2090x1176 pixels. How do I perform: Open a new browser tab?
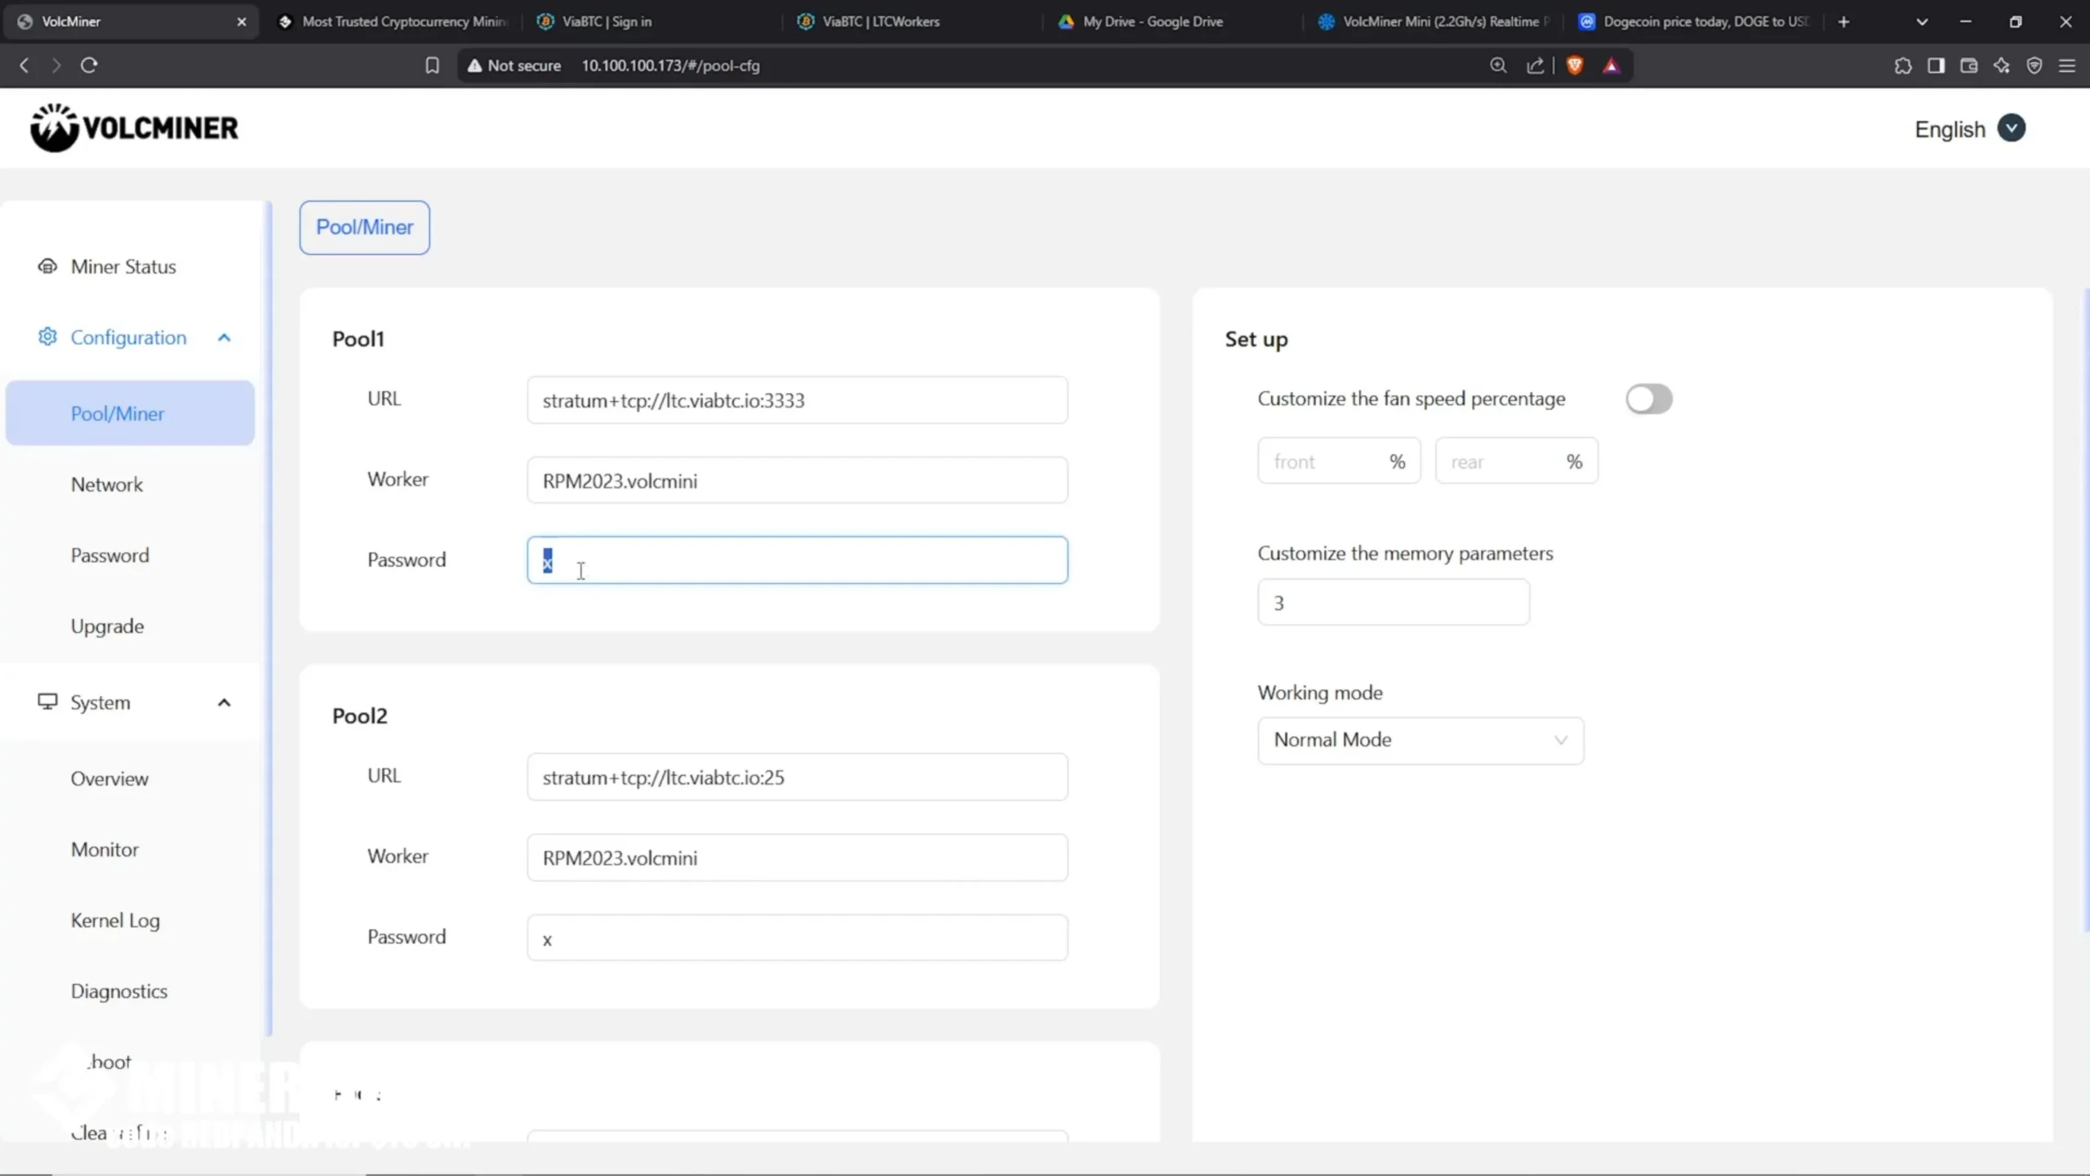click(1843, 22)
